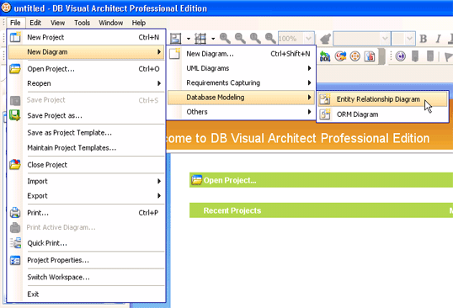Click the Open Project folder icon in File menu
The width and height of the screenshot is (453, 308).
coord(15,69)
